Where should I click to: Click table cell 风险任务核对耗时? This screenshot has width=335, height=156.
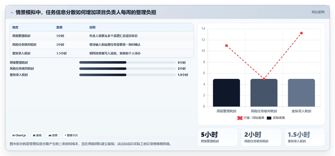(24, 45)
